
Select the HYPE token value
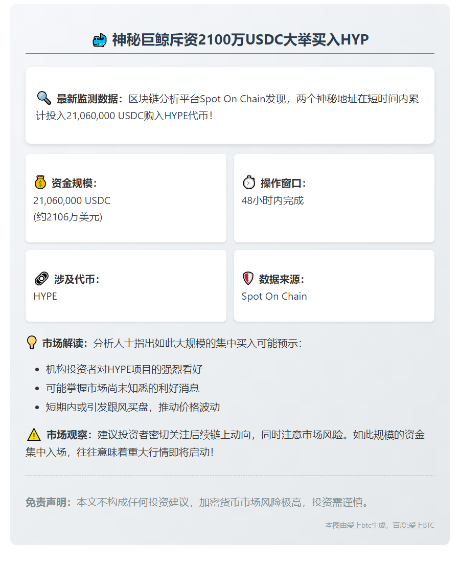(x=45, y=296)
